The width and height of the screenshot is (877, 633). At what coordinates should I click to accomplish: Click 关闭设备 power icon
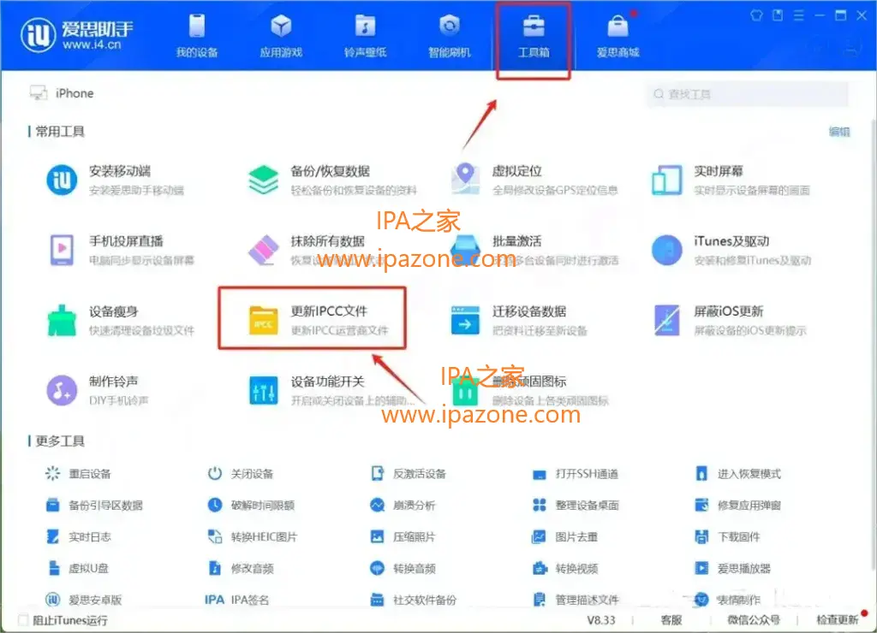click(215, 473)
